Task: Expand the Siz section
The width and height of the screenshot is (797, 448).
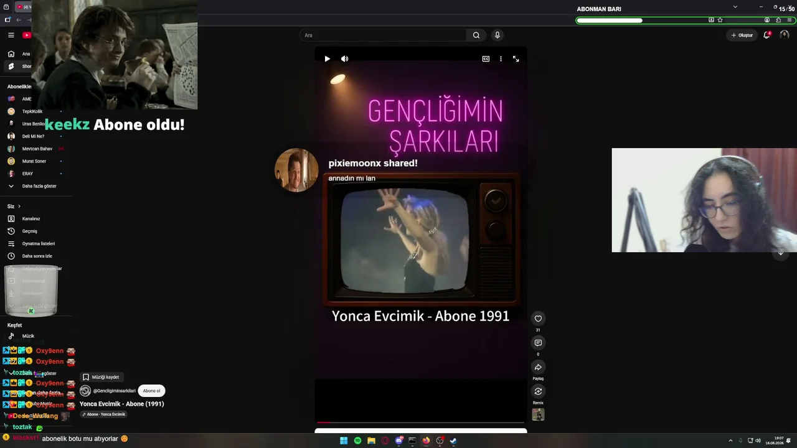Action: point(14,206)
